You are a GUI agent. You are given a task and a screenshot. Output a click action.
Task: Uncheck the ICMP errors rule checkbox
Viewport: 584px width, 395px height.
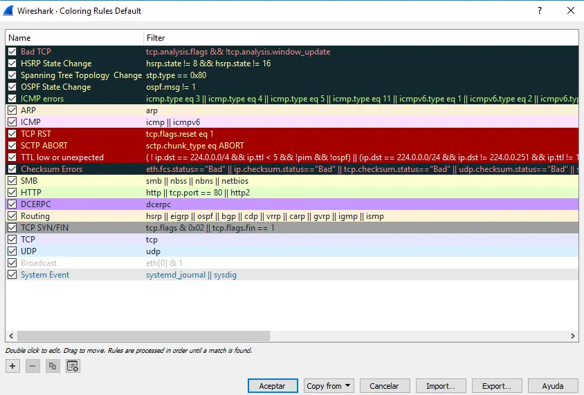pos(12,99)
